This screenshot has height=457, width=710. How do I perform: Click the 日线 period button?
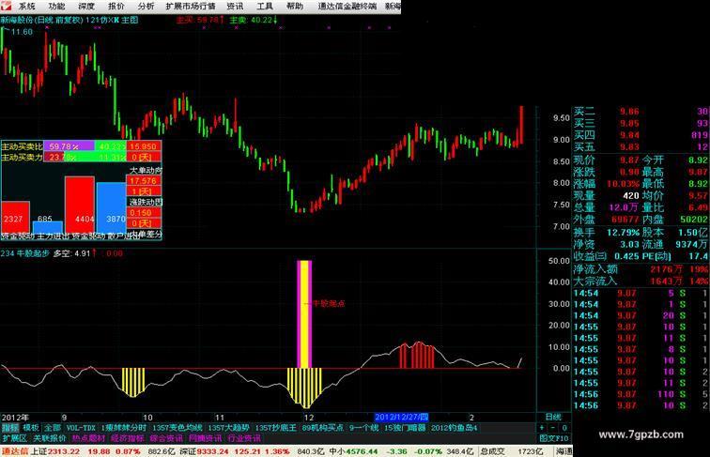pos(553,417)
